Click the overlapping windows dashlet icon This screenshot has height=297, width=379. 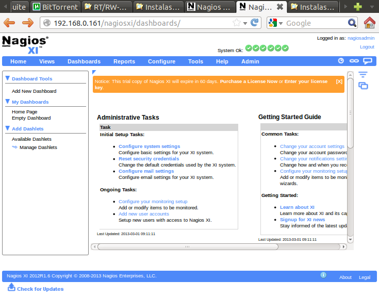point(363,86)
